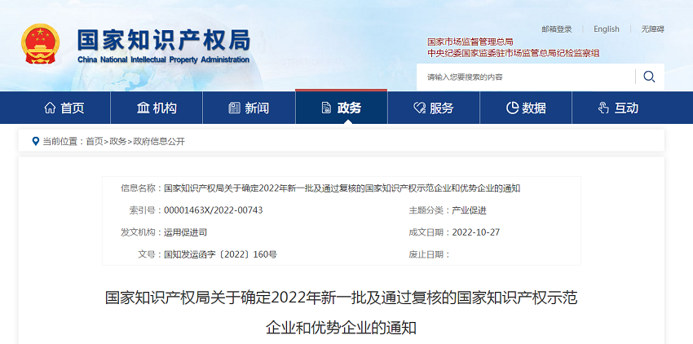Click the heart icon beside 服务
Viewport: 693px width, 344px height.
click(419, 108)
